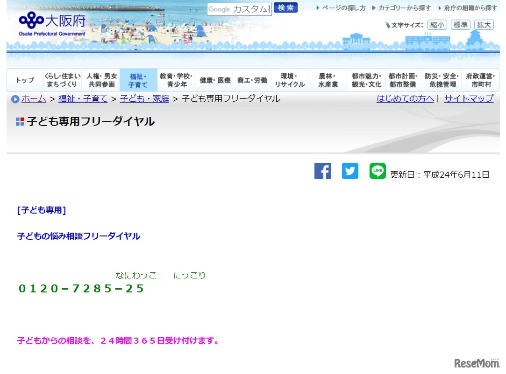
Task: Click the home arrow icon in the breadcrumb
Action: 15,99
